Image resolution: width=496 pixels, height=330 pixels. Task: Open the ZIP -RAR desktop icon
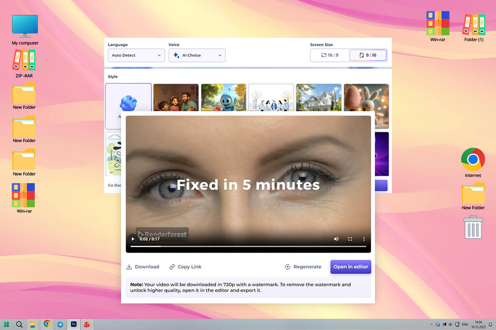tap(24, 64)
